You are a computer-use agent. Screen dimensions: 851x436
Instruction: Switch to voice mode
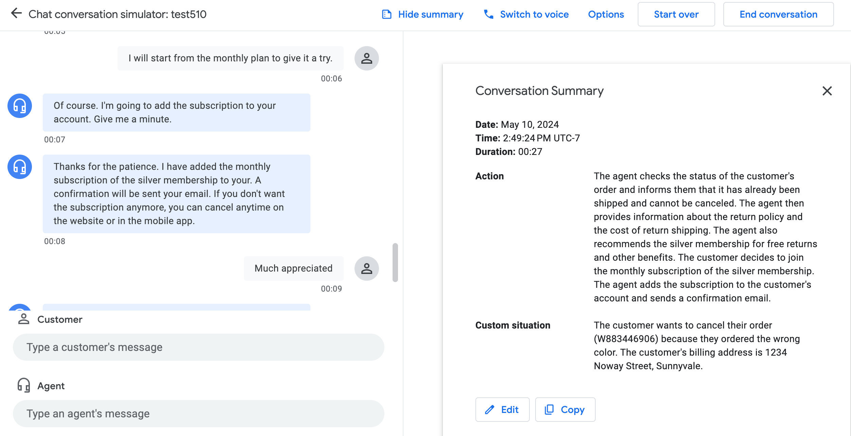(x=534, y=14)
